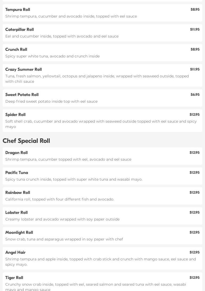This screenshot has height=291, width=205.
Task: Click the Crazy Summer Roll $11.95 price
Action: pos(195,69)
